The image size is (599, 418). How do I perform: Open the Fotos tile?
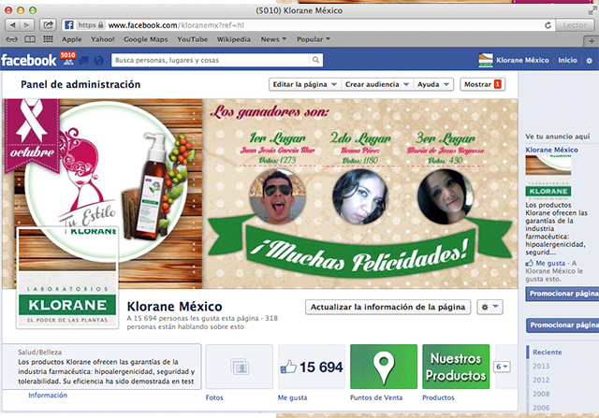[x=240, y=367]
